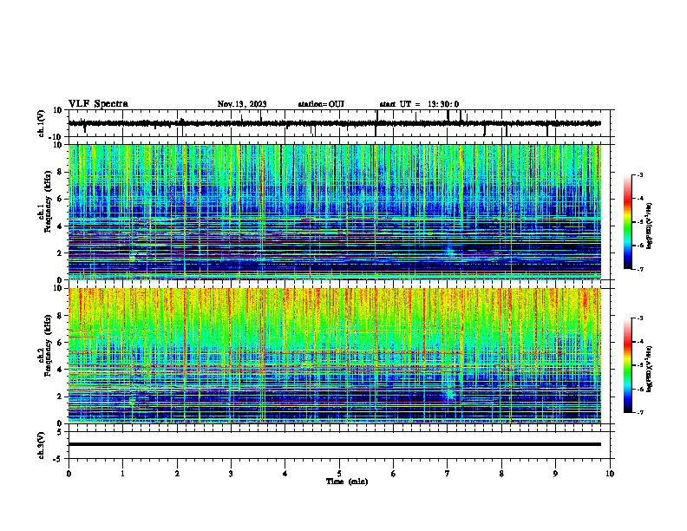This screenshot has height=531, width=687.
Task: Click the "VLF Spectra" plot title
Action: pyautogui.click(x=98, y=104)
